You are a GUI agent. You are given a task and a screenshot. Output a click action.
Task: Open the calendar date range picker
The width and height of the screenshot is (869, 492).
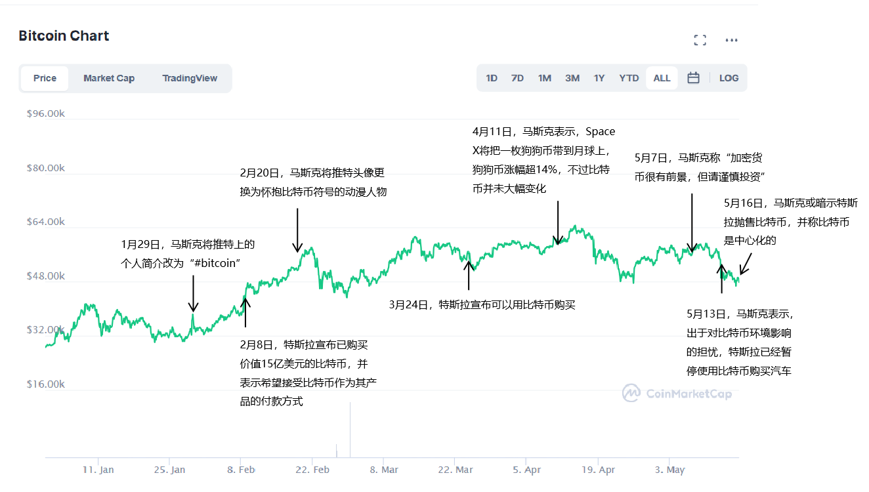coord(693,78)
